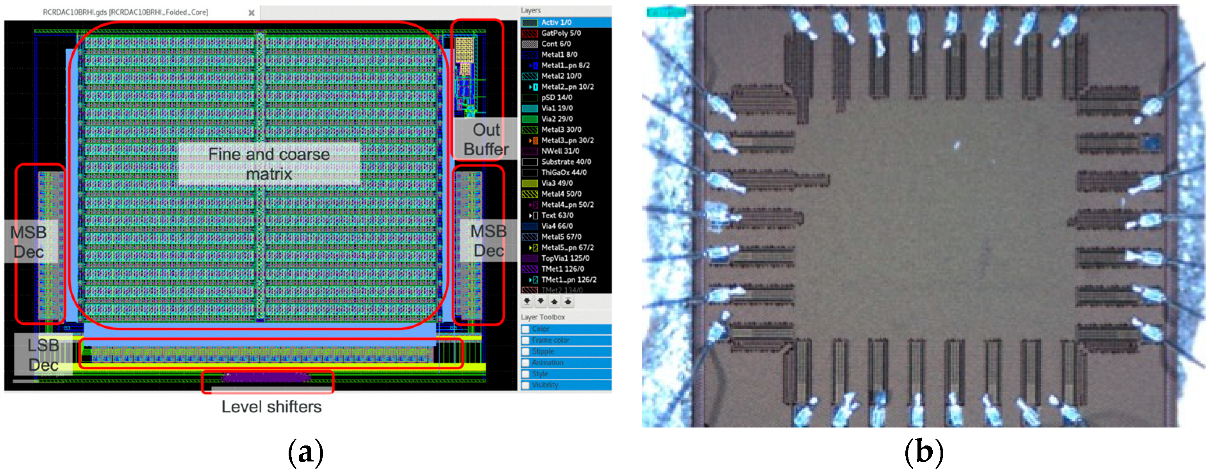Click the Text 63/0 layer icon
1210x472 pixels.
click(x=535, y=216)
